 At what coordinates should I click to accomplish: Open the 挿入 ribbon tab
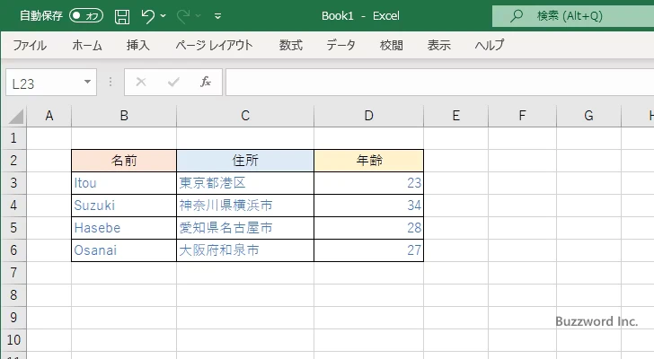pyautogui.click(x=138, y=45)
